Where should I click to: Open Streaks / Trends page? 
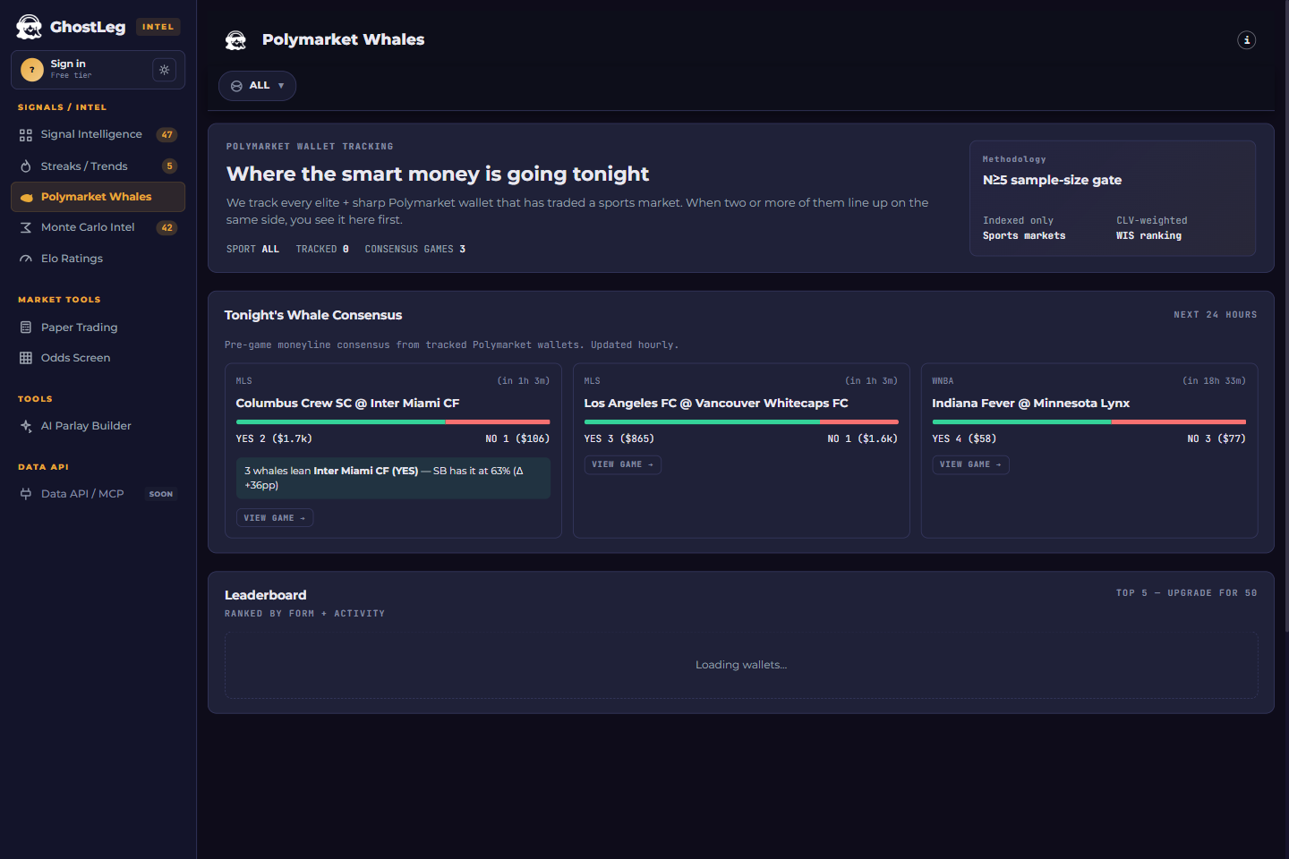pyautogui.click(x=98, y=166)
